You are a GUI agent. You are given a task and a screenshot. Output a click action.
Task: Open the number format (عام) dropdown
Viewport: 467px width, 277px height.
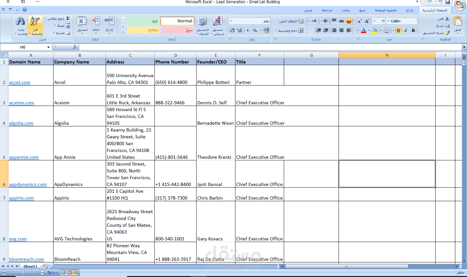[x=231, y=21]
